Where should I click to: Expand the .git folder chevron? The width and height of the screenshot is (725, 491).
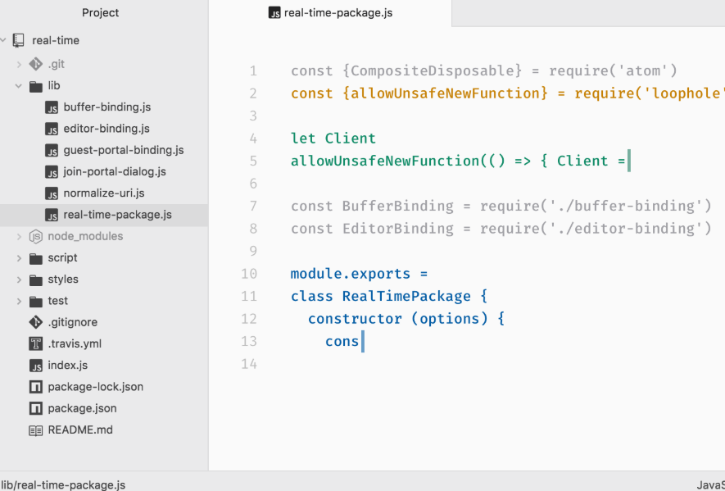pos(19,64)
